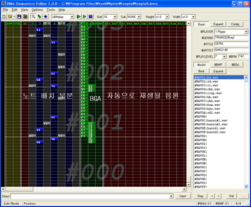Click the 4/4 status bar indicator
Screen dimensions: 251x207
point(238,204)
